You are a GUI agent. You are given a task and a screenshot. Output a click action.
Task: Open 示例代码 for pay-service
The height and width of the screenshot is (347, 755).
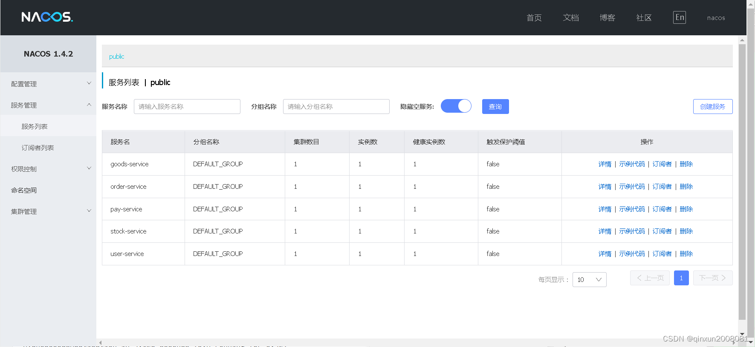click(632, 209)
